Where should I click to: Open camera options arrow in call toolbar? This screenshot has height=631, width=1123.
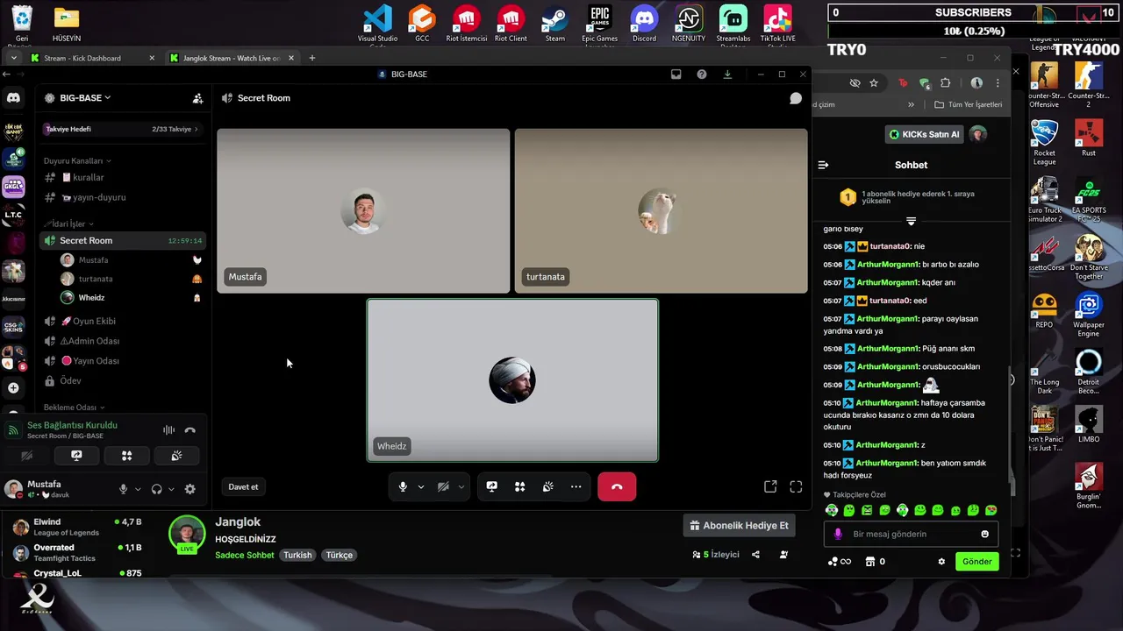point(461,486)
